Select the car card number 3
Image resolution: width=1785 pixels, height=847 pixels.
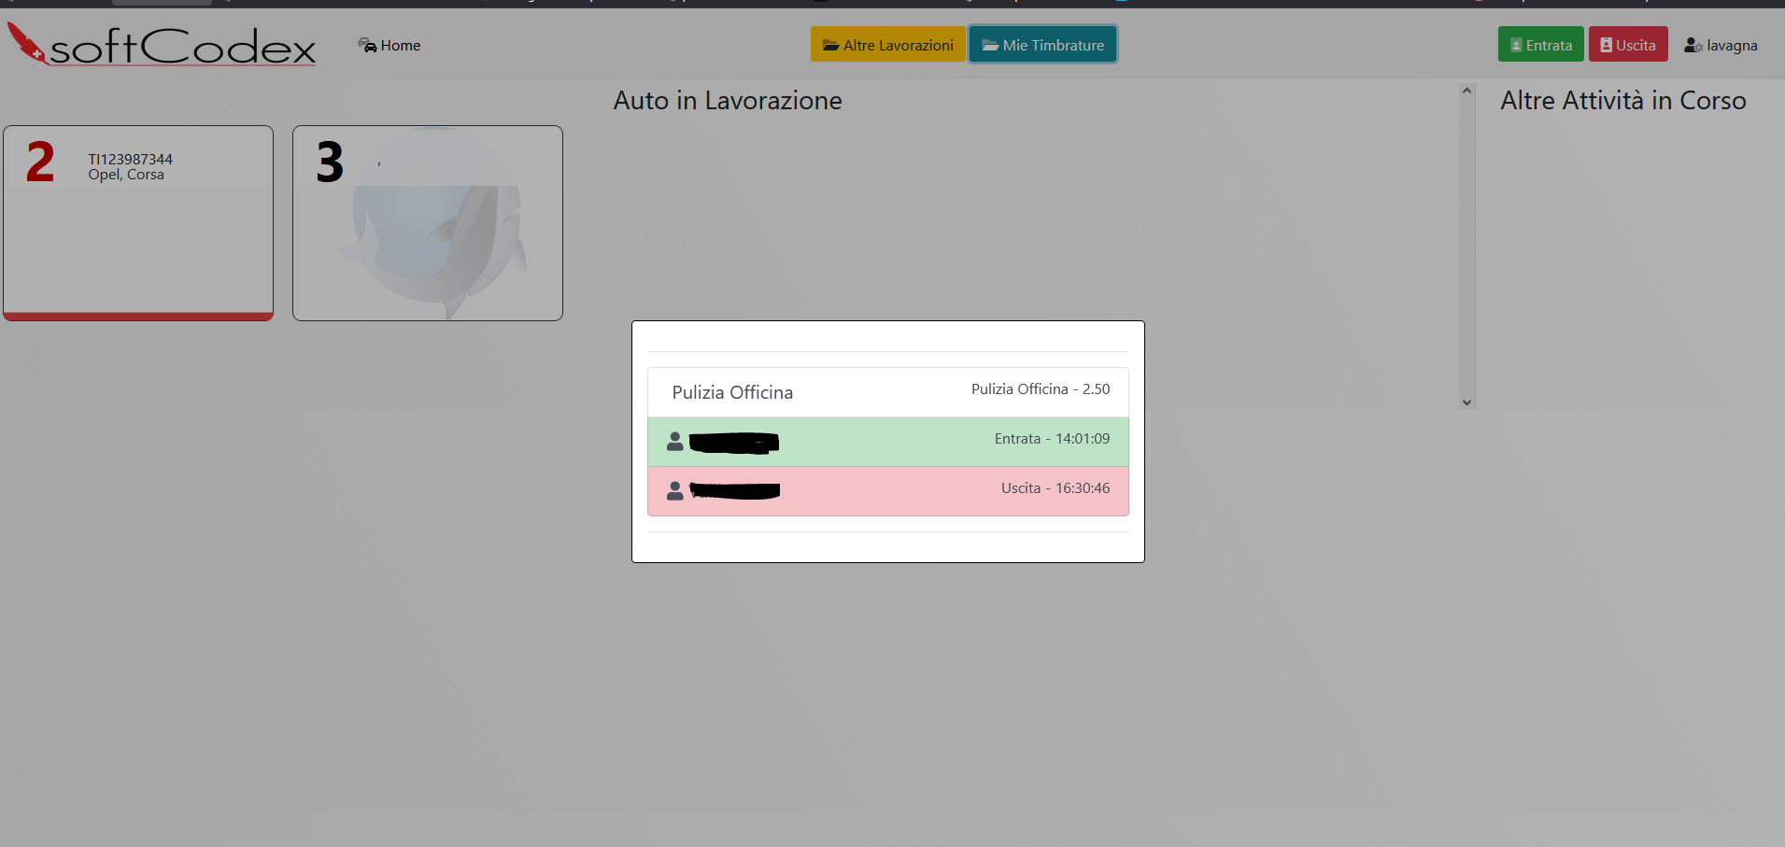(427, 222)
